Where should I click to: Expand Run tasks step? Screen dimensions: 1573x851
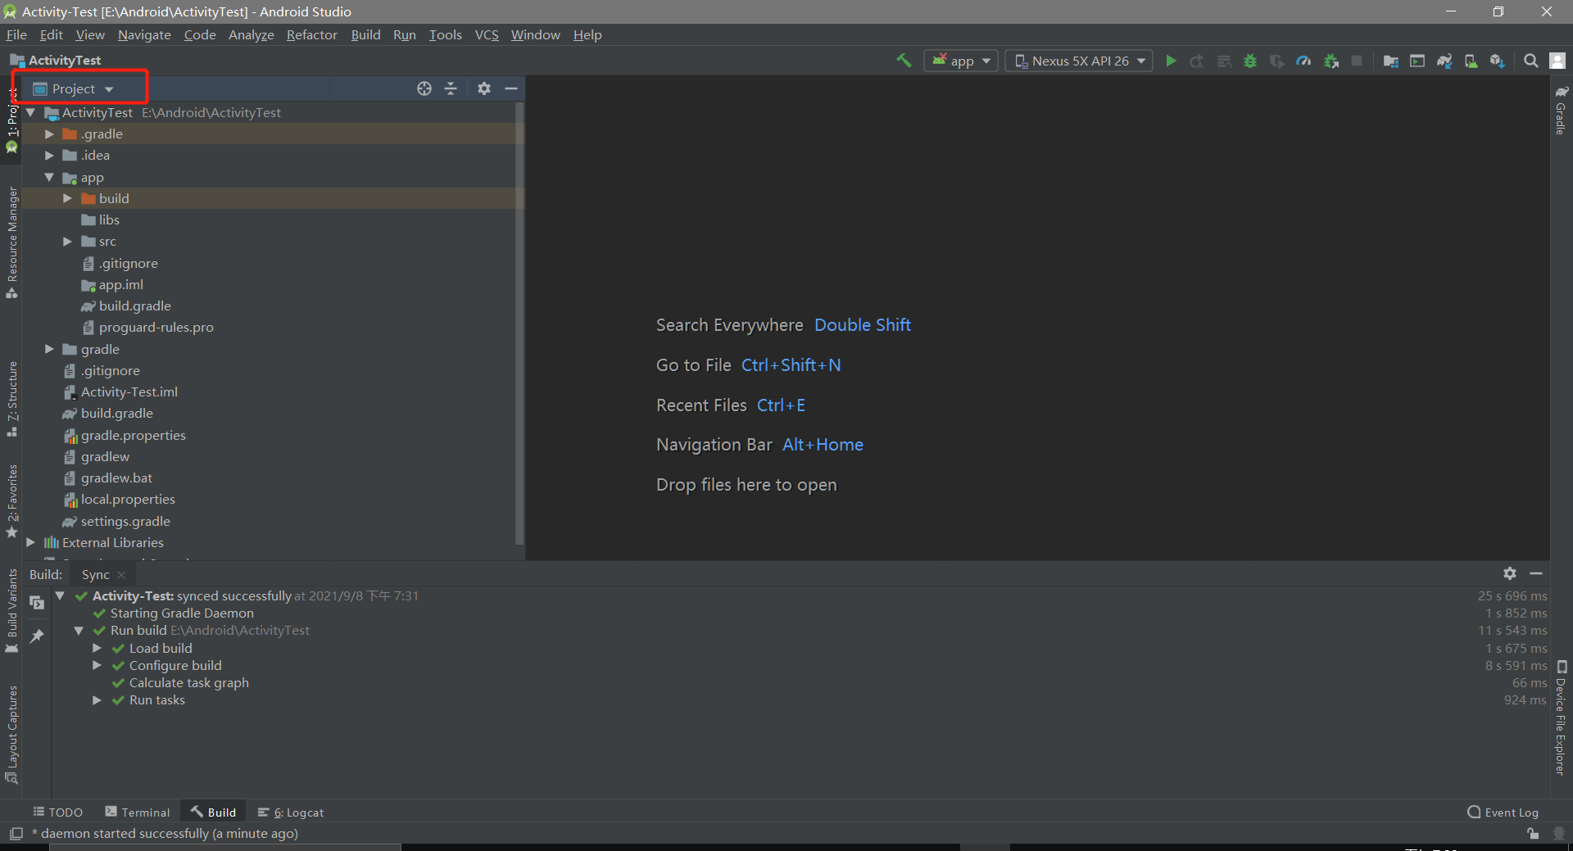click(97, 700)
